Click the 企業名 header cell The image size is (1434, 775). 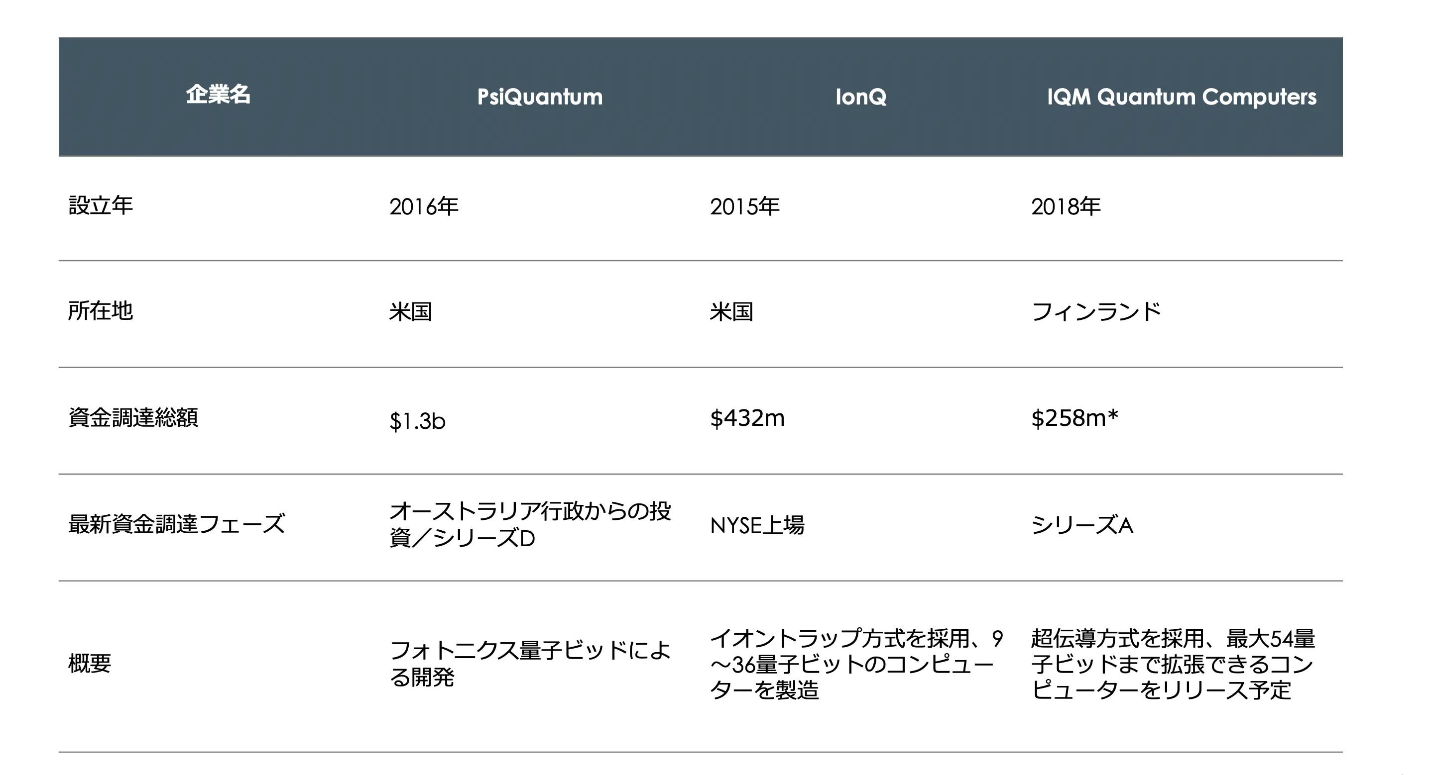[218, 95]
